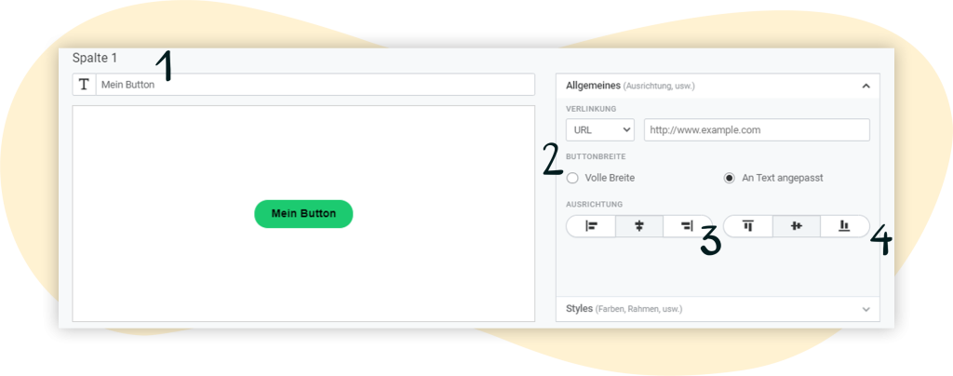This screenshot has width=953, height=376.
Task: Open the URL link type dropdown
Action: [600, 130]
